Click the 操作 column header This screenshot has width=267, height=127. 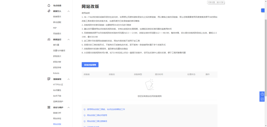pos(207,74)
